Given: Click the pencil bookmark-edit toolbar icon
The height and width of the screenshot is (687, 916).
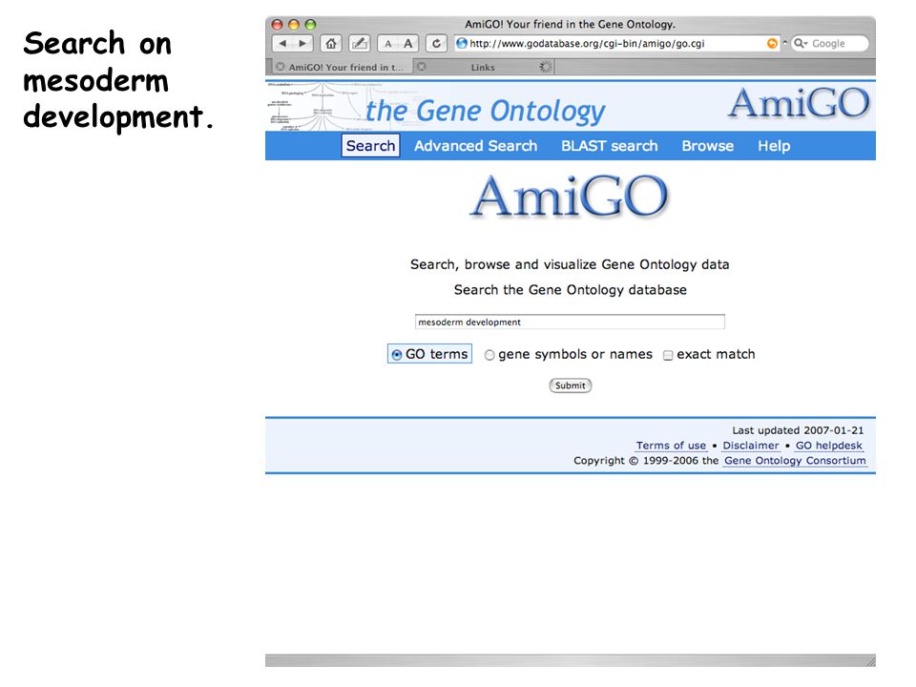Looking at the screenshot, I should click(x=360, y=43).
